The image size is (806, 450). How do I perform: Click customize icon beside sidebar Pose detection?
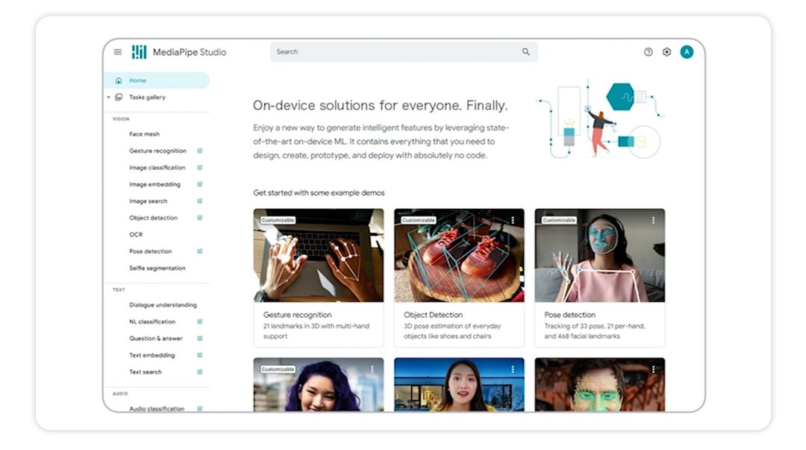[199, 251]
